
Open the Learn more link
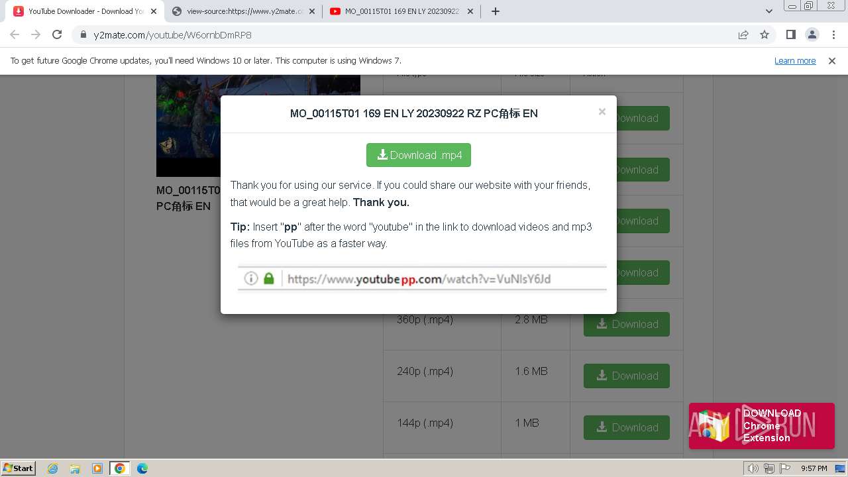pos(795,60)
